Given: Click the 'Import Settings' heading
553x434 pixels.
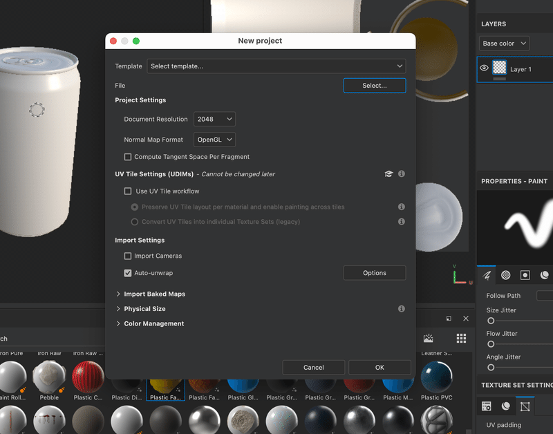Looking at the screenshot, I should pos(140,240).
